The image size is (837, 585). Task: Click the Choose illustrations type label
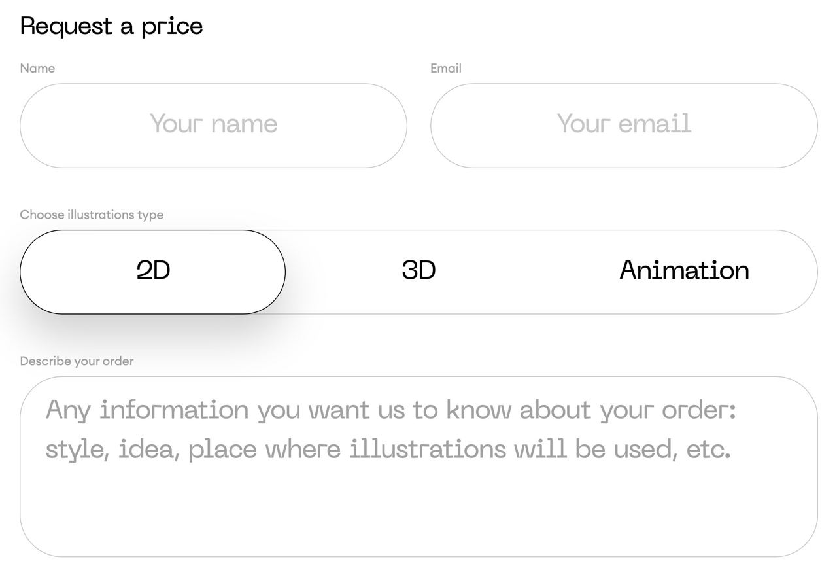(x=92, y=215)
